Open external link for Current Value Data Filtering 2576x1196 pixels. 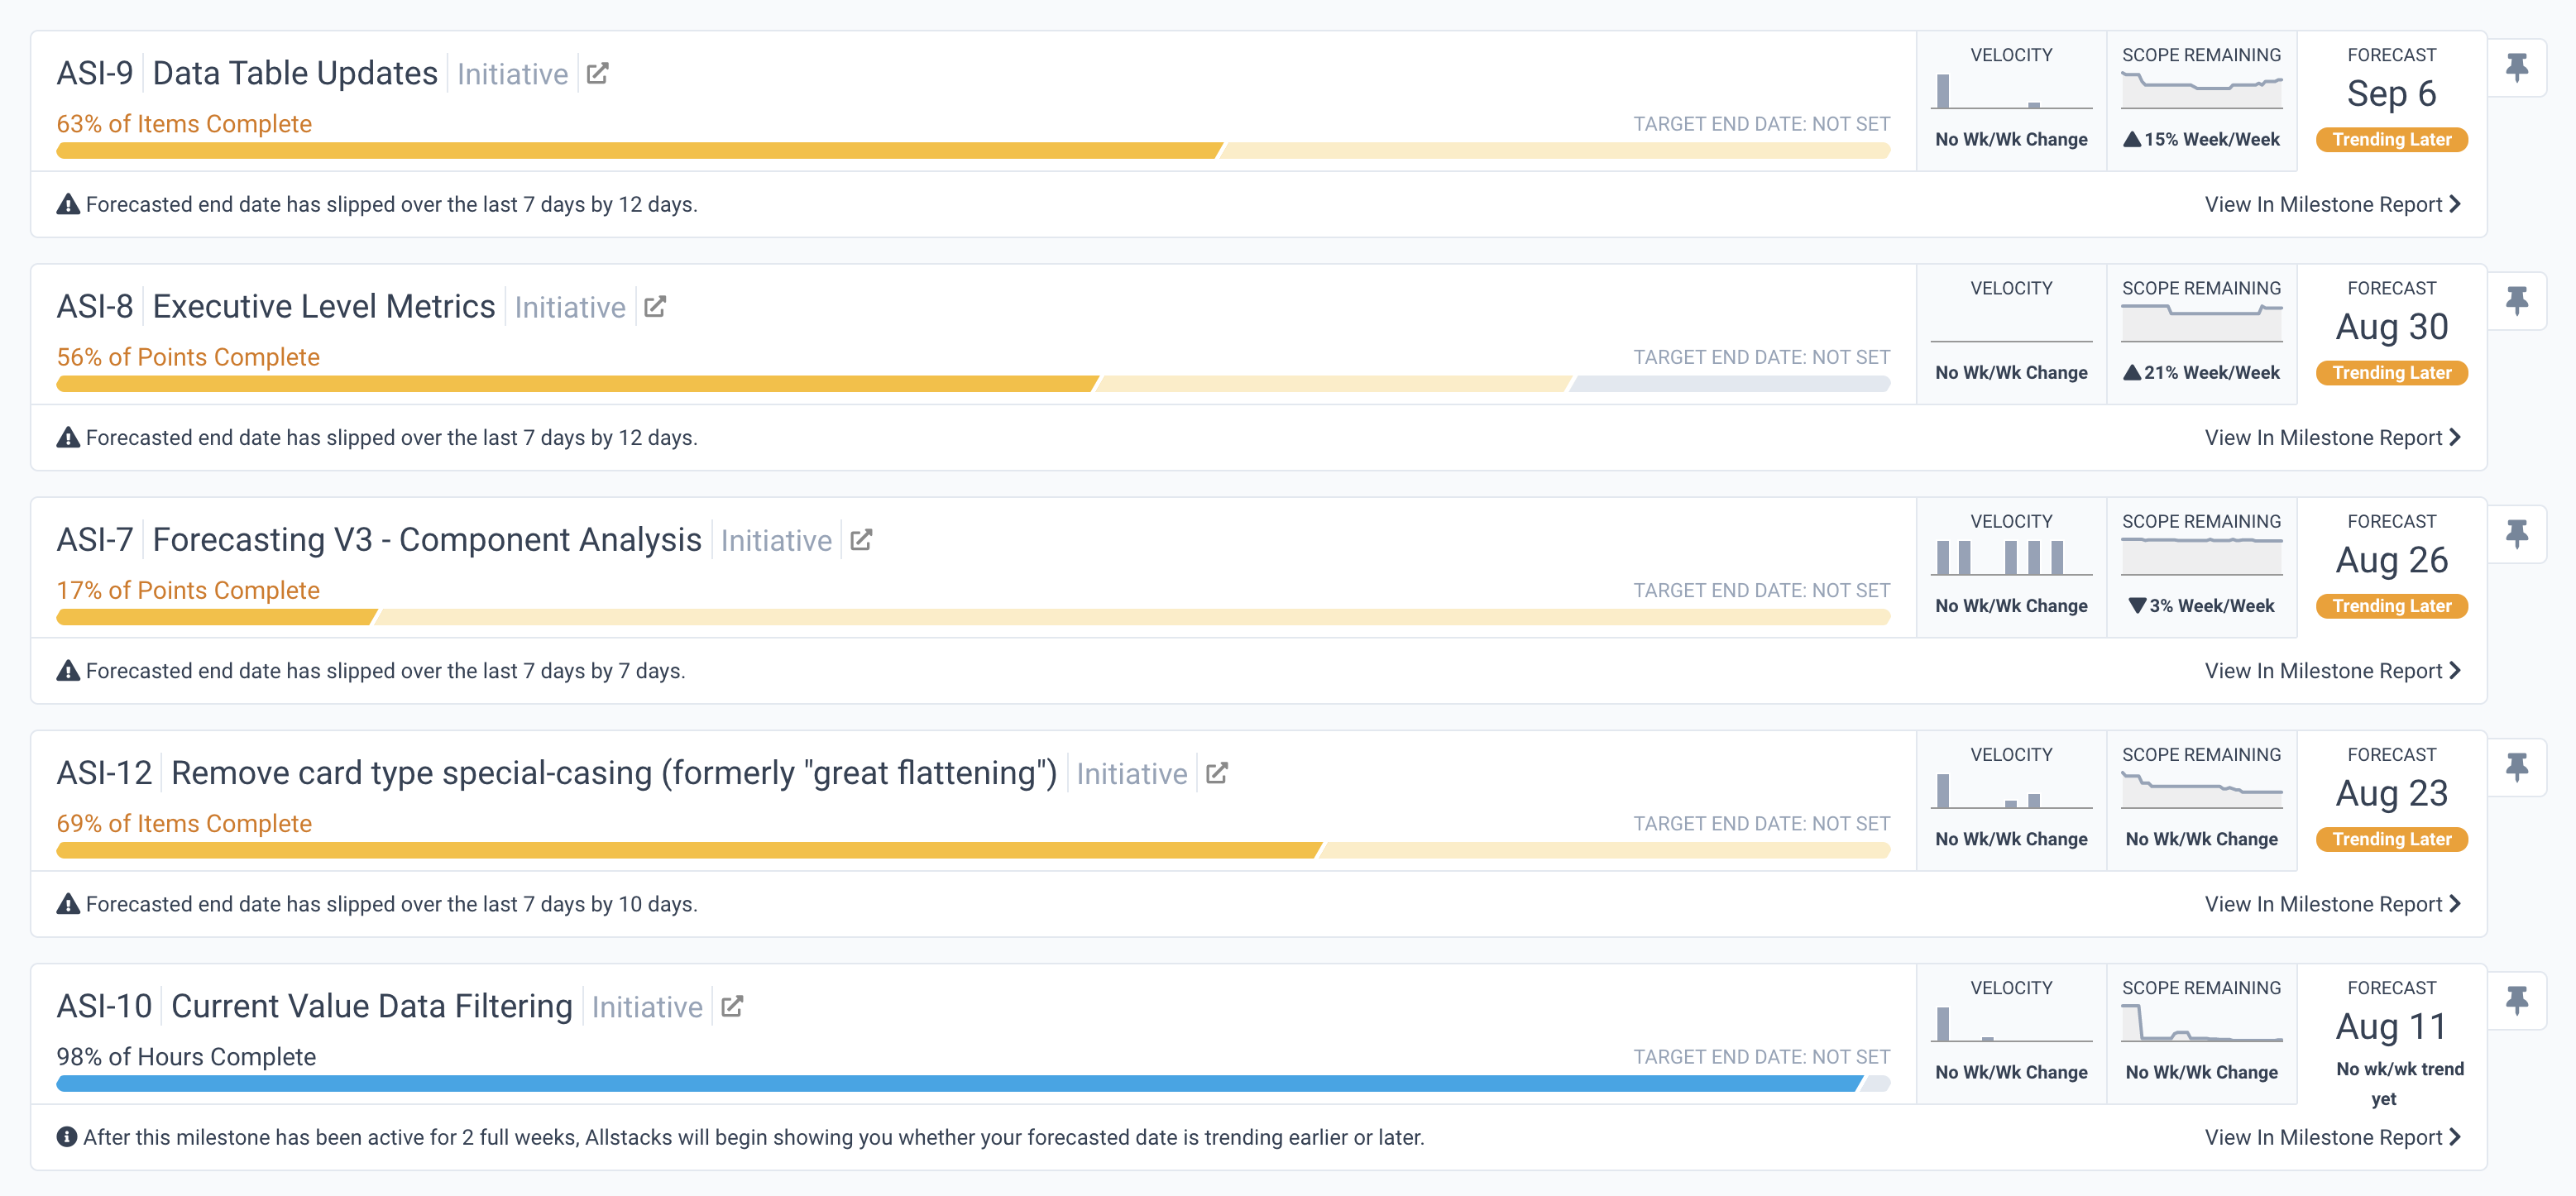pos(732,1006)
